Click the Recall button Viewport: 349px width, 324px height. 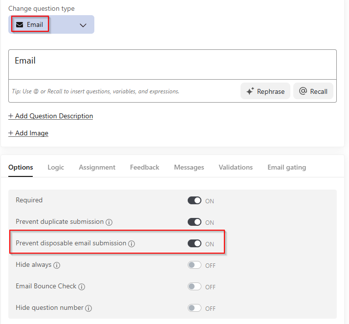(313, 91)
